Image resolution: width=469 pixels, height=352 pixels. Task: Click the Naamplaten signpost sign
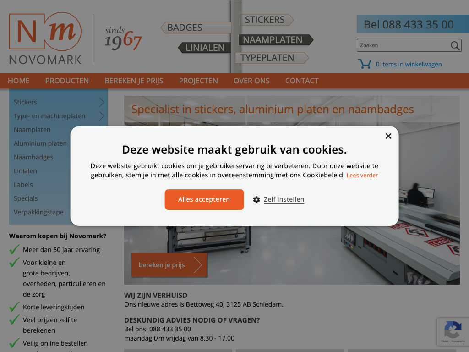click(275, 40)
